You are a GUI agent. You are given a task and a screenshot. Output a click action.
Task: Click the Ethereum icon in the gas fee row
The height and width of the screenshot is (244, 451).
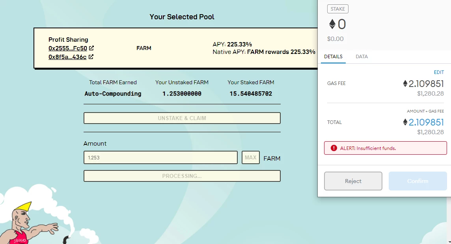[405, 83]
